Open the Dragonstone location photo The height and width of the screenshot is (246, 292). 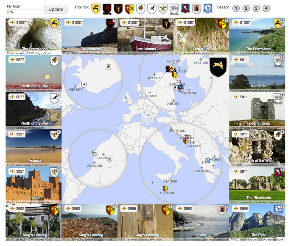[x=89, y=35]
